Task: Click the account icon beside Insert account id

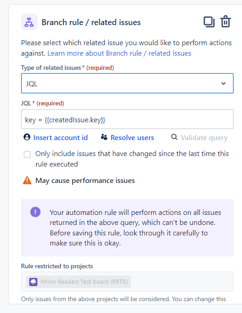Action: pyautogui.click(x=27, y=137)
